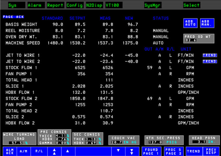Viewport: 221px width, 156px height.
Task: Open the Config menu
Action: (x=75, y=5)
